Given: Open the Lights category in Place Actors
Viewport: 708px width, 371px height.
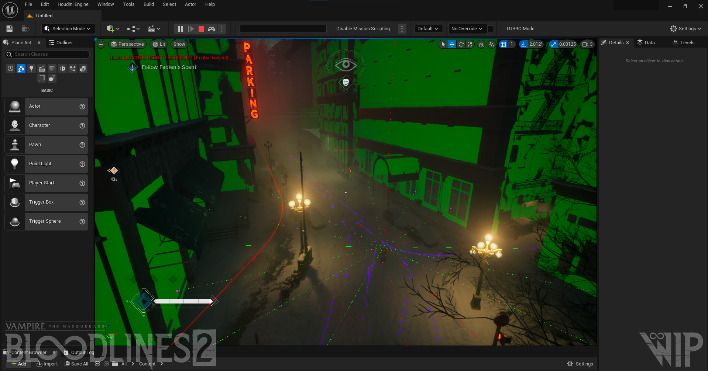Looking at the screenshot, I should click(31, 69).
